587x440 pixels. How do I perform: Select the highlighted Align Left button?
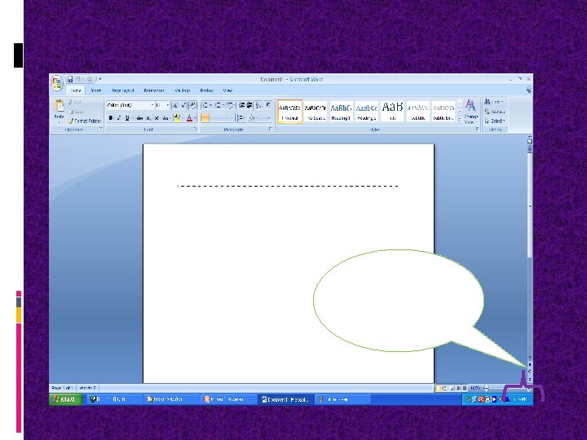pos(205,118)
